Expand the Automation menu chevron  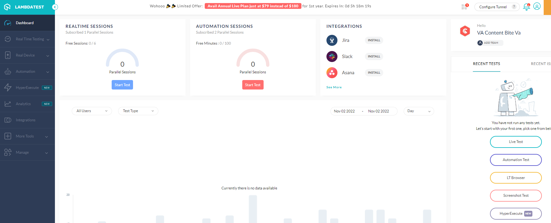[x=48, y=72]
